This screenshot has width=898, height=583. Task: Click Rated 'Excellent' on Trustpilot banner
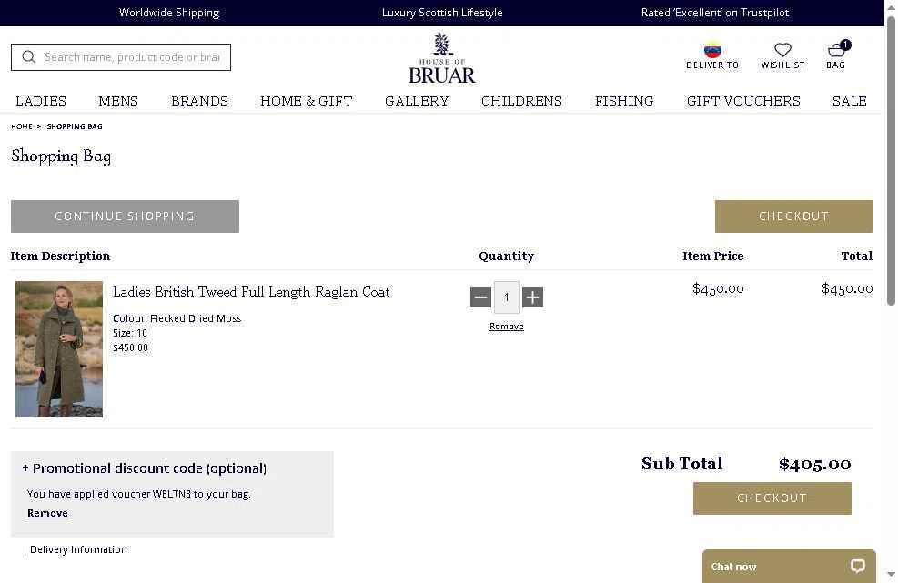click(x=715, y=13)
